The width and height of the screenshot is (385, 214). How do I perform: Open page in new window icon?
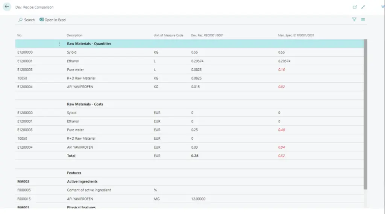tap(355, 7)
